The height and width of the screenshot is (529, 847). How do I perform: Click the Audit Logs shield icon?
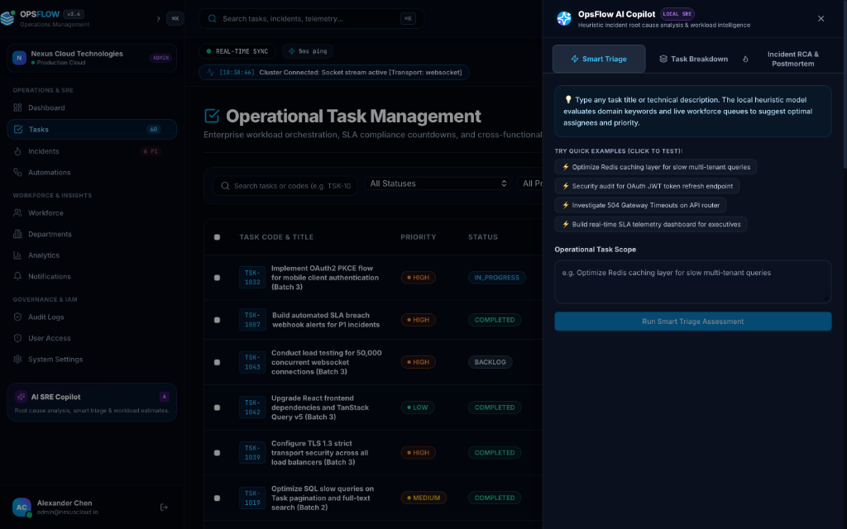18,317
